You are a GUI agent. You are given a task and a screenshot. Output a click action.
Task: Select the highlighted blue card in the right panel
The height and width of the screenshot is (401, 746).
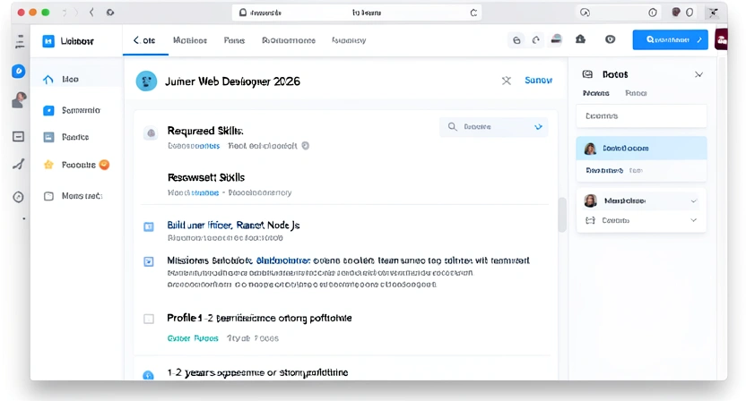pyautogui.click(x=641, y=149)
